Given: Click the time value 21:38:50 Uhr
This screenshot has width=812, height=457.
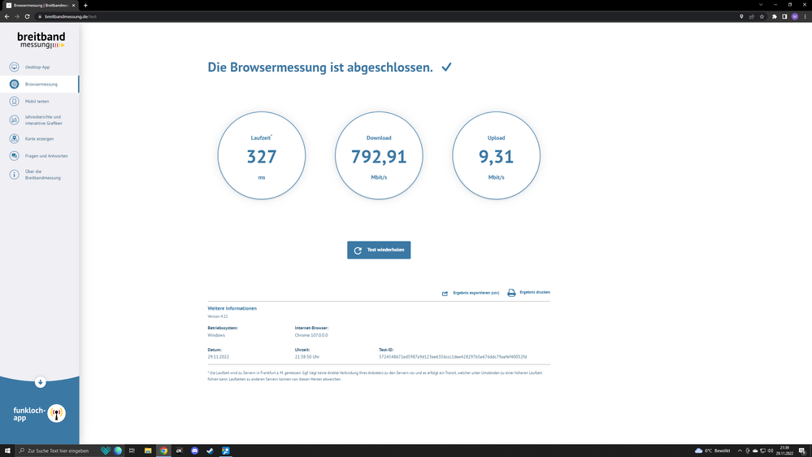Looking at the screenshot, I should (307, 357).
